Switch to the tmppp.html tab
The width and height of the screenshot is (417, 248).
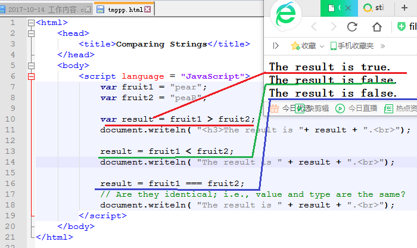124,10
